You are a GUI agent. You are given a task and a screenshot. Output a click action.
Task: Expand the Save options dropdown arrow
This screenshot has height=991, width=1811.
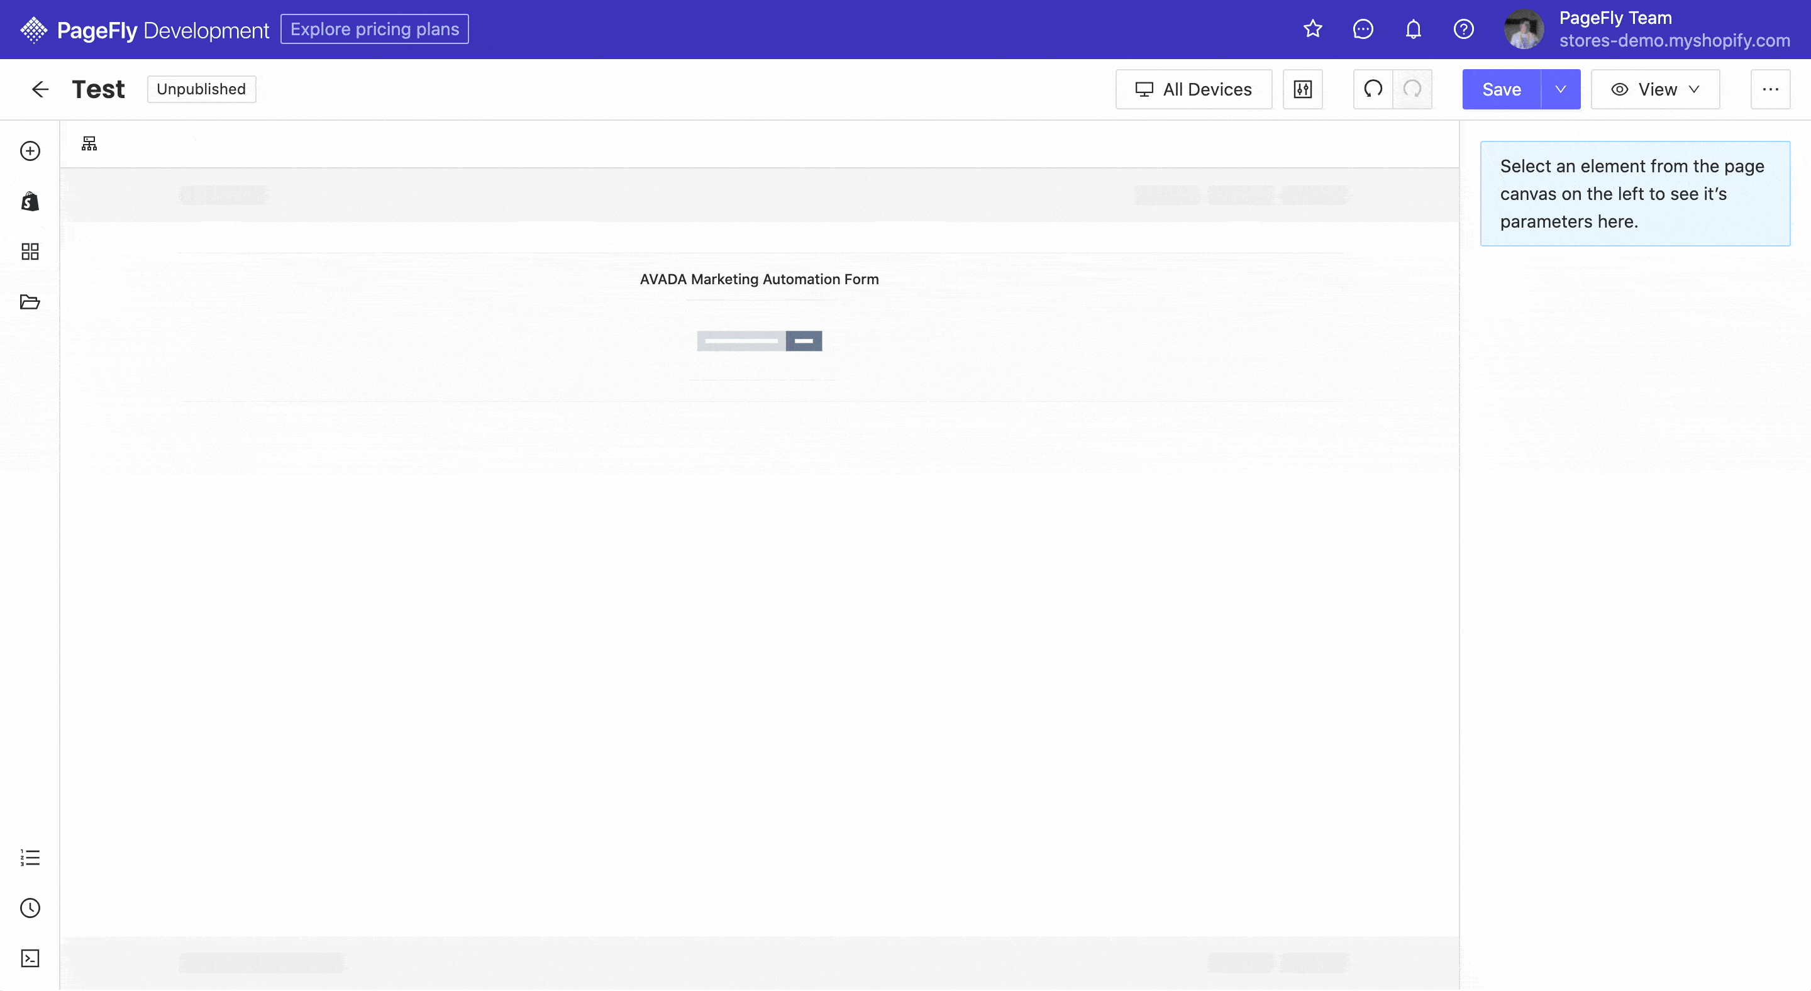point(1561,89)
